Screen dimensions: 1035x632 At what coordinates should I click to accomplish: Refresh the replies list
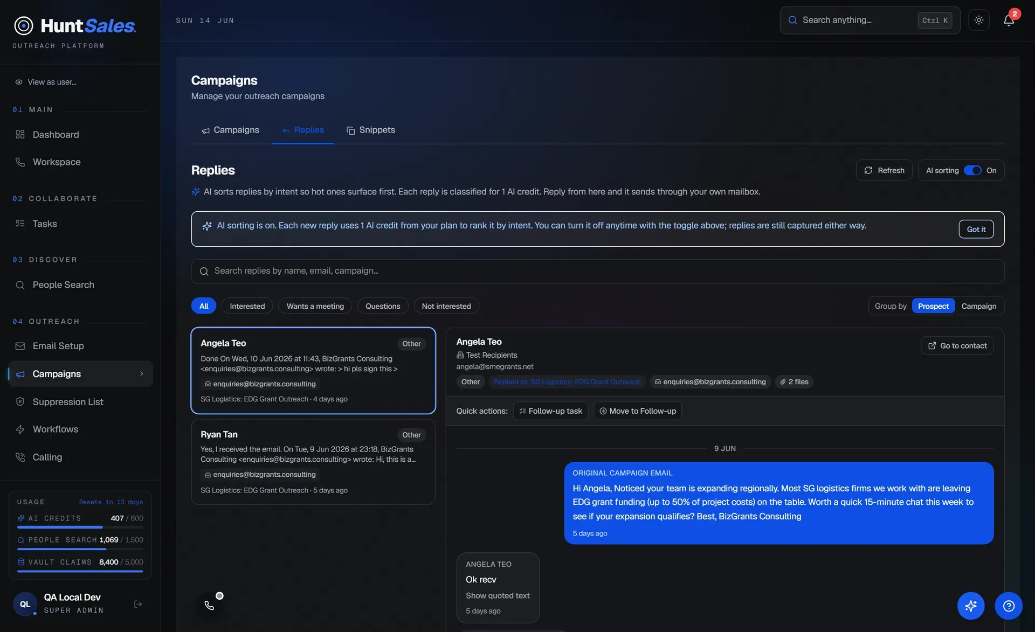coord(884,170)
